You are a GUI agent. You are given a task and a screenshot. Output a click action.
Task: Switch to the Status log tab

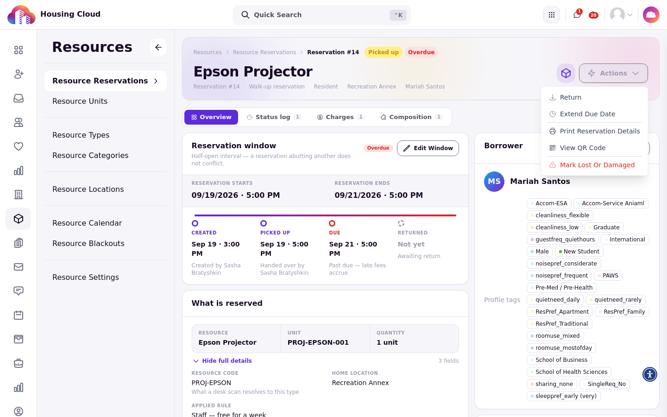pos(274,117)
